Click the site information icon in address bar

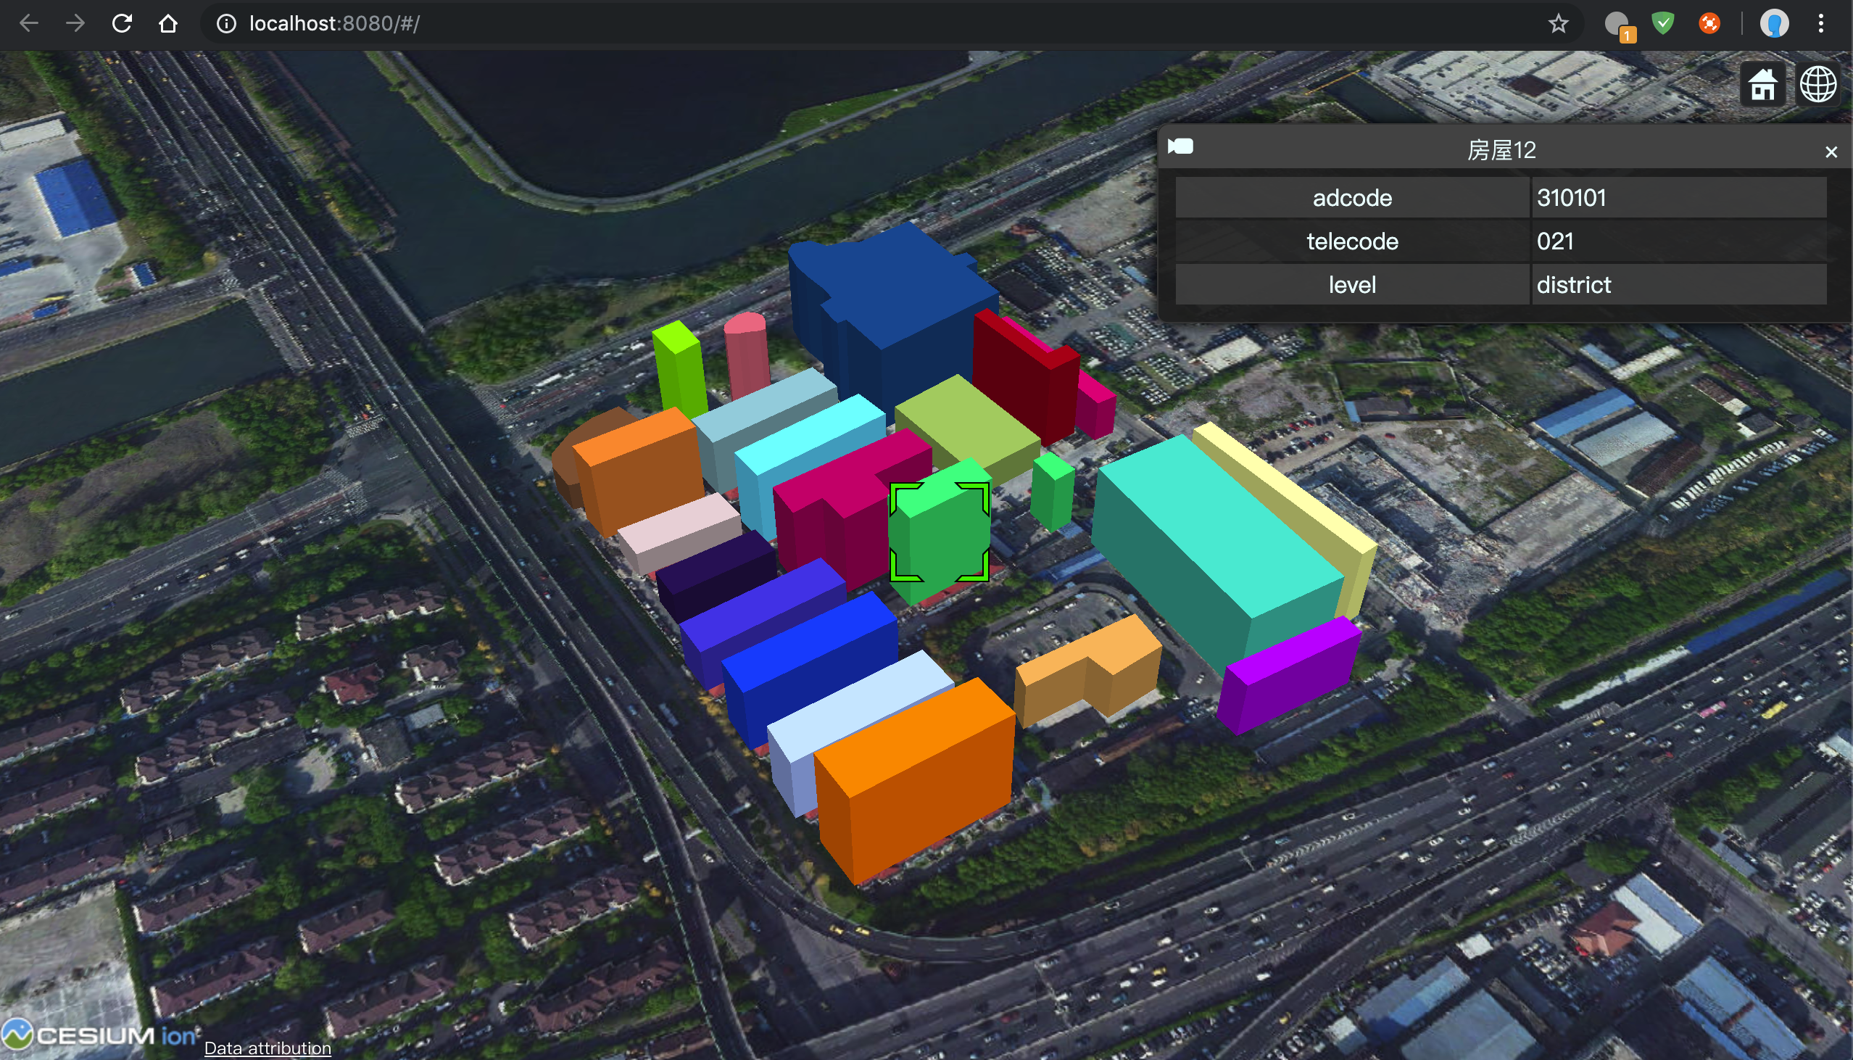[x=226, y=24]
